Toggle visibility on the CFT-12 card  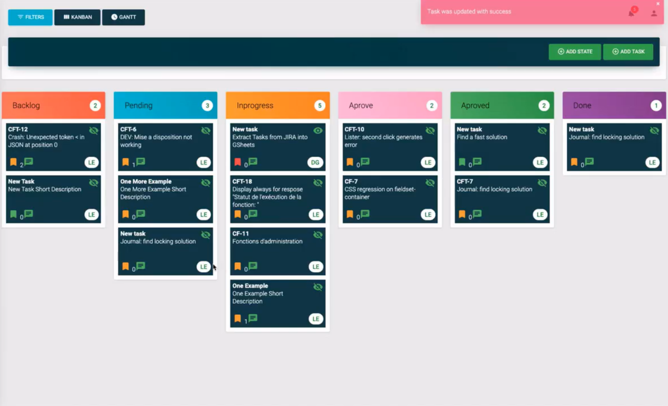pyautogui.click(x=94, y=130)
